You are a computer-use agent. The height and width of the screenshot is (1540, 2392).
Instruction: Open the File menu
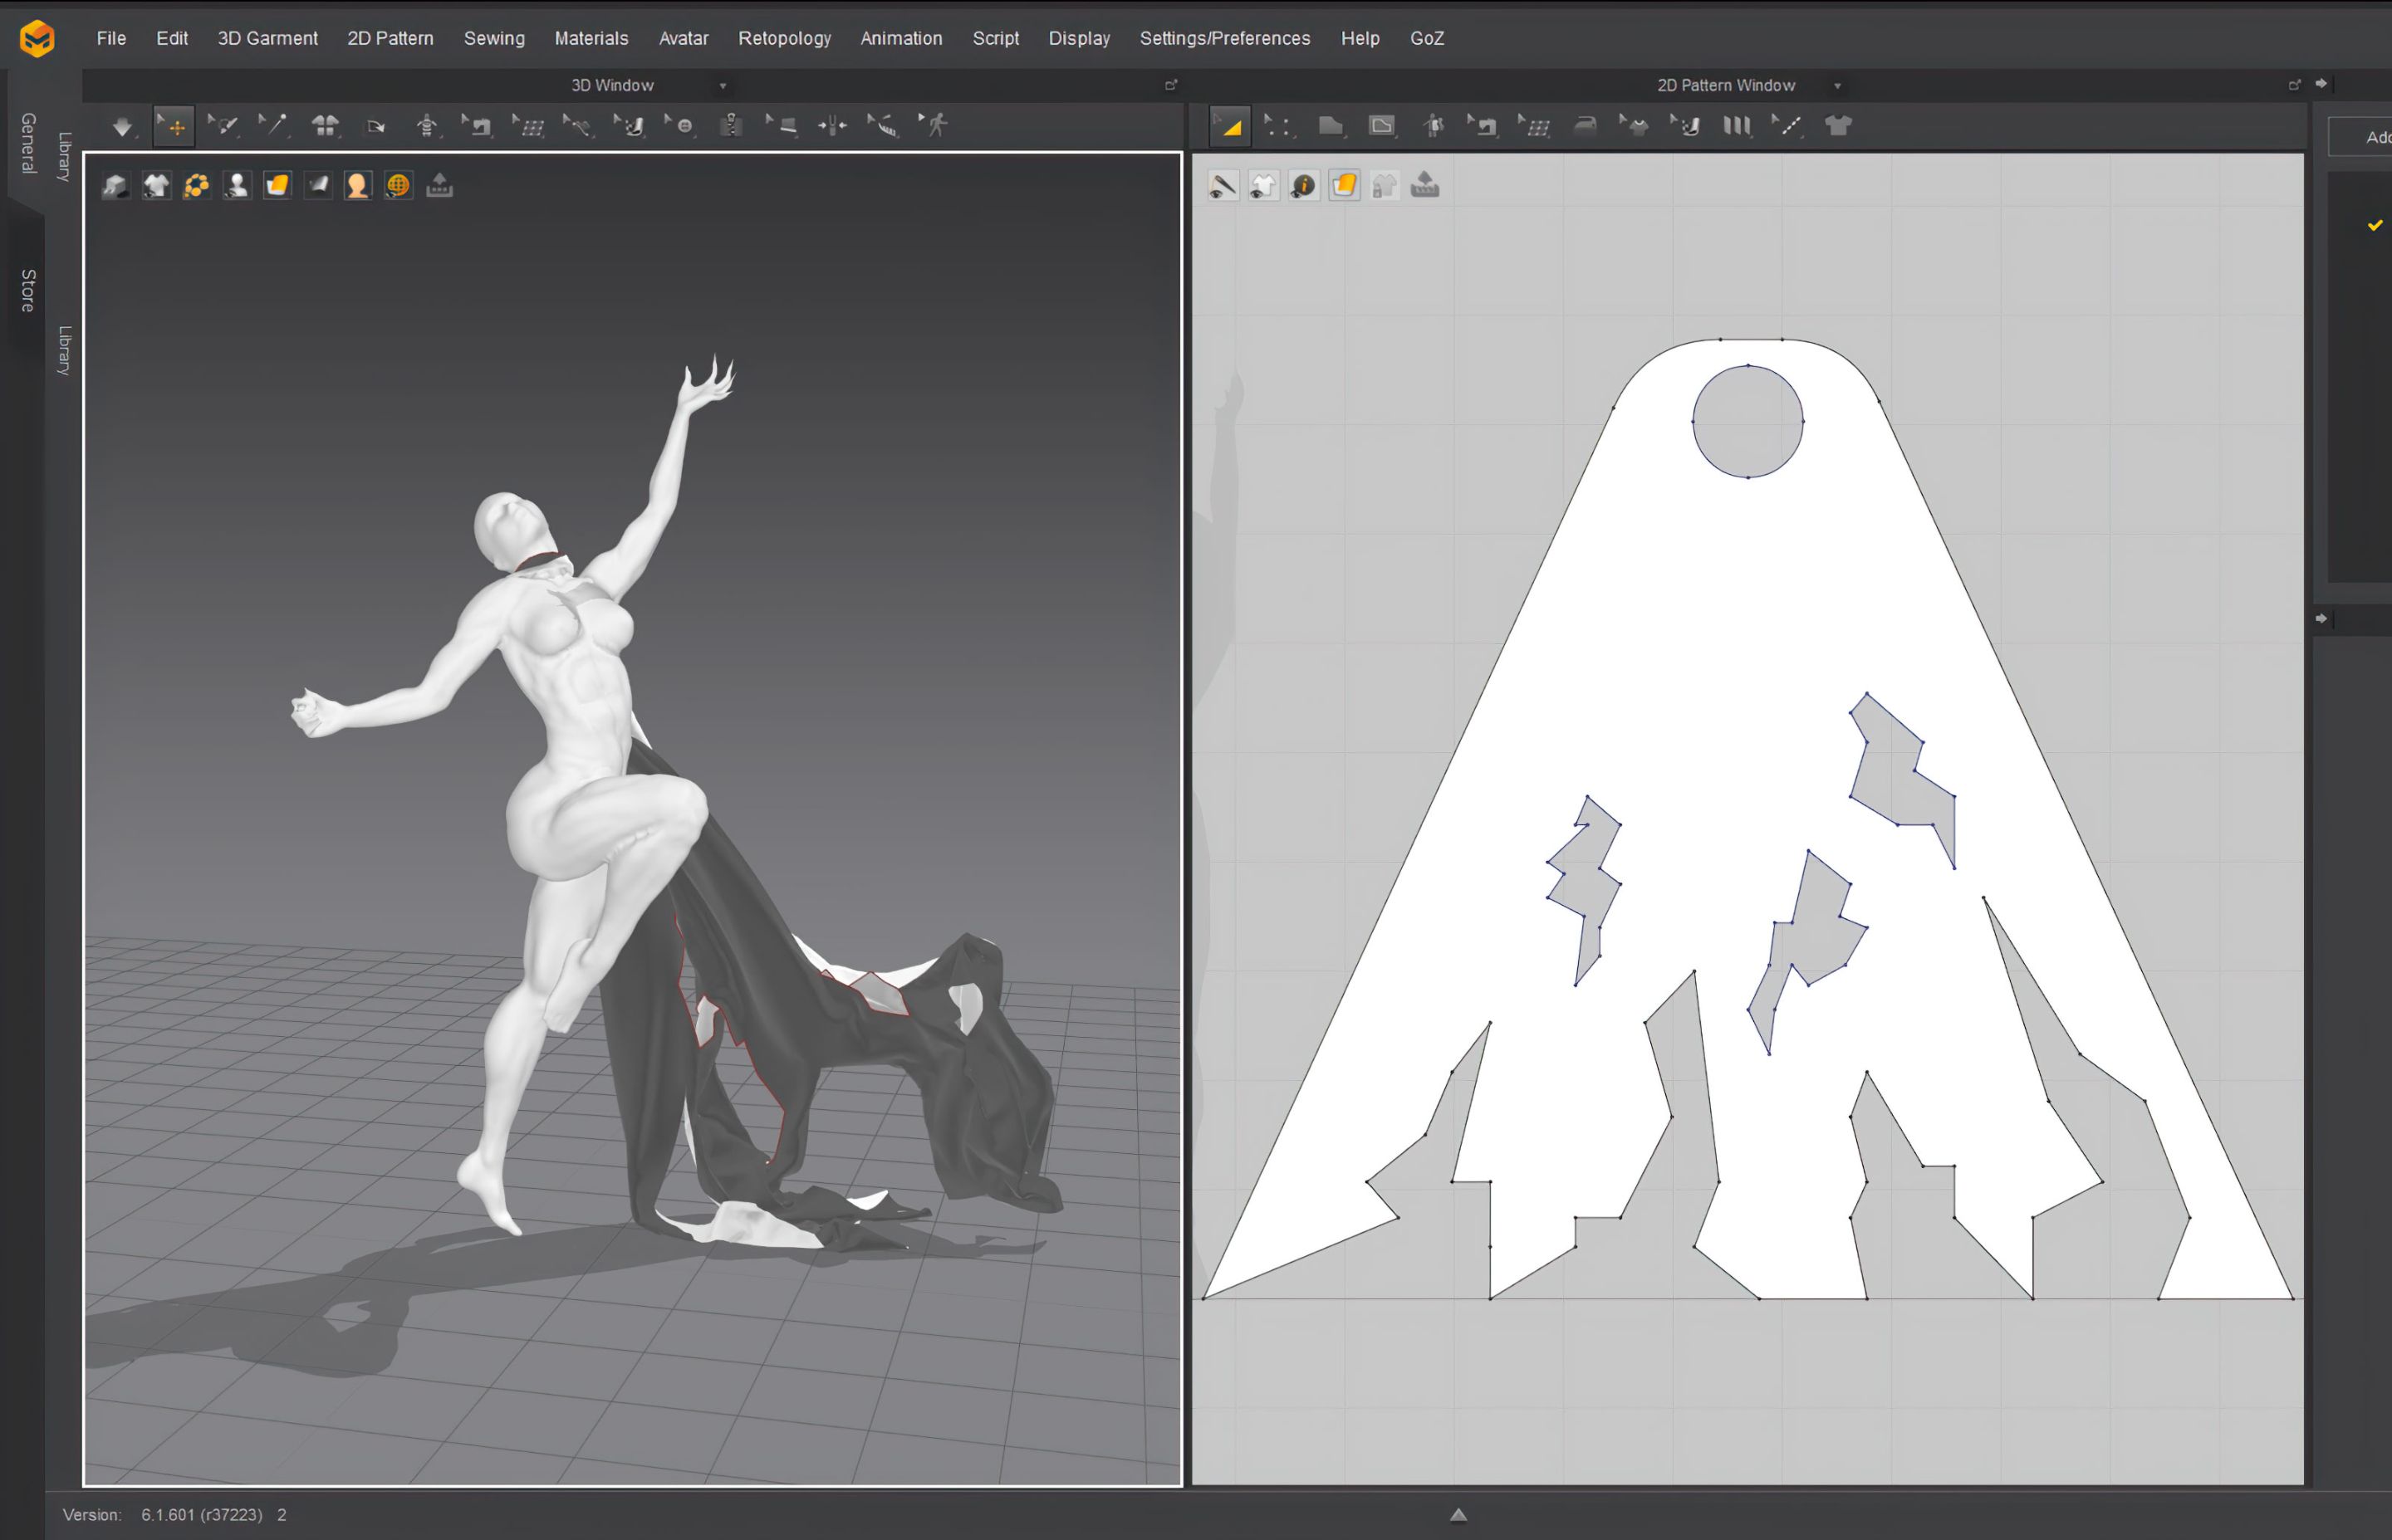pos(111,38)
